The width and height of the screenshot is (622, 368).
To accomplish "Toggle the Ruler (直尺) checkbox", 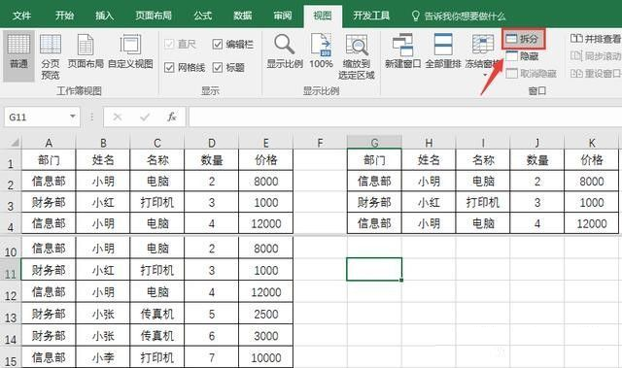I will pos(169,44).
